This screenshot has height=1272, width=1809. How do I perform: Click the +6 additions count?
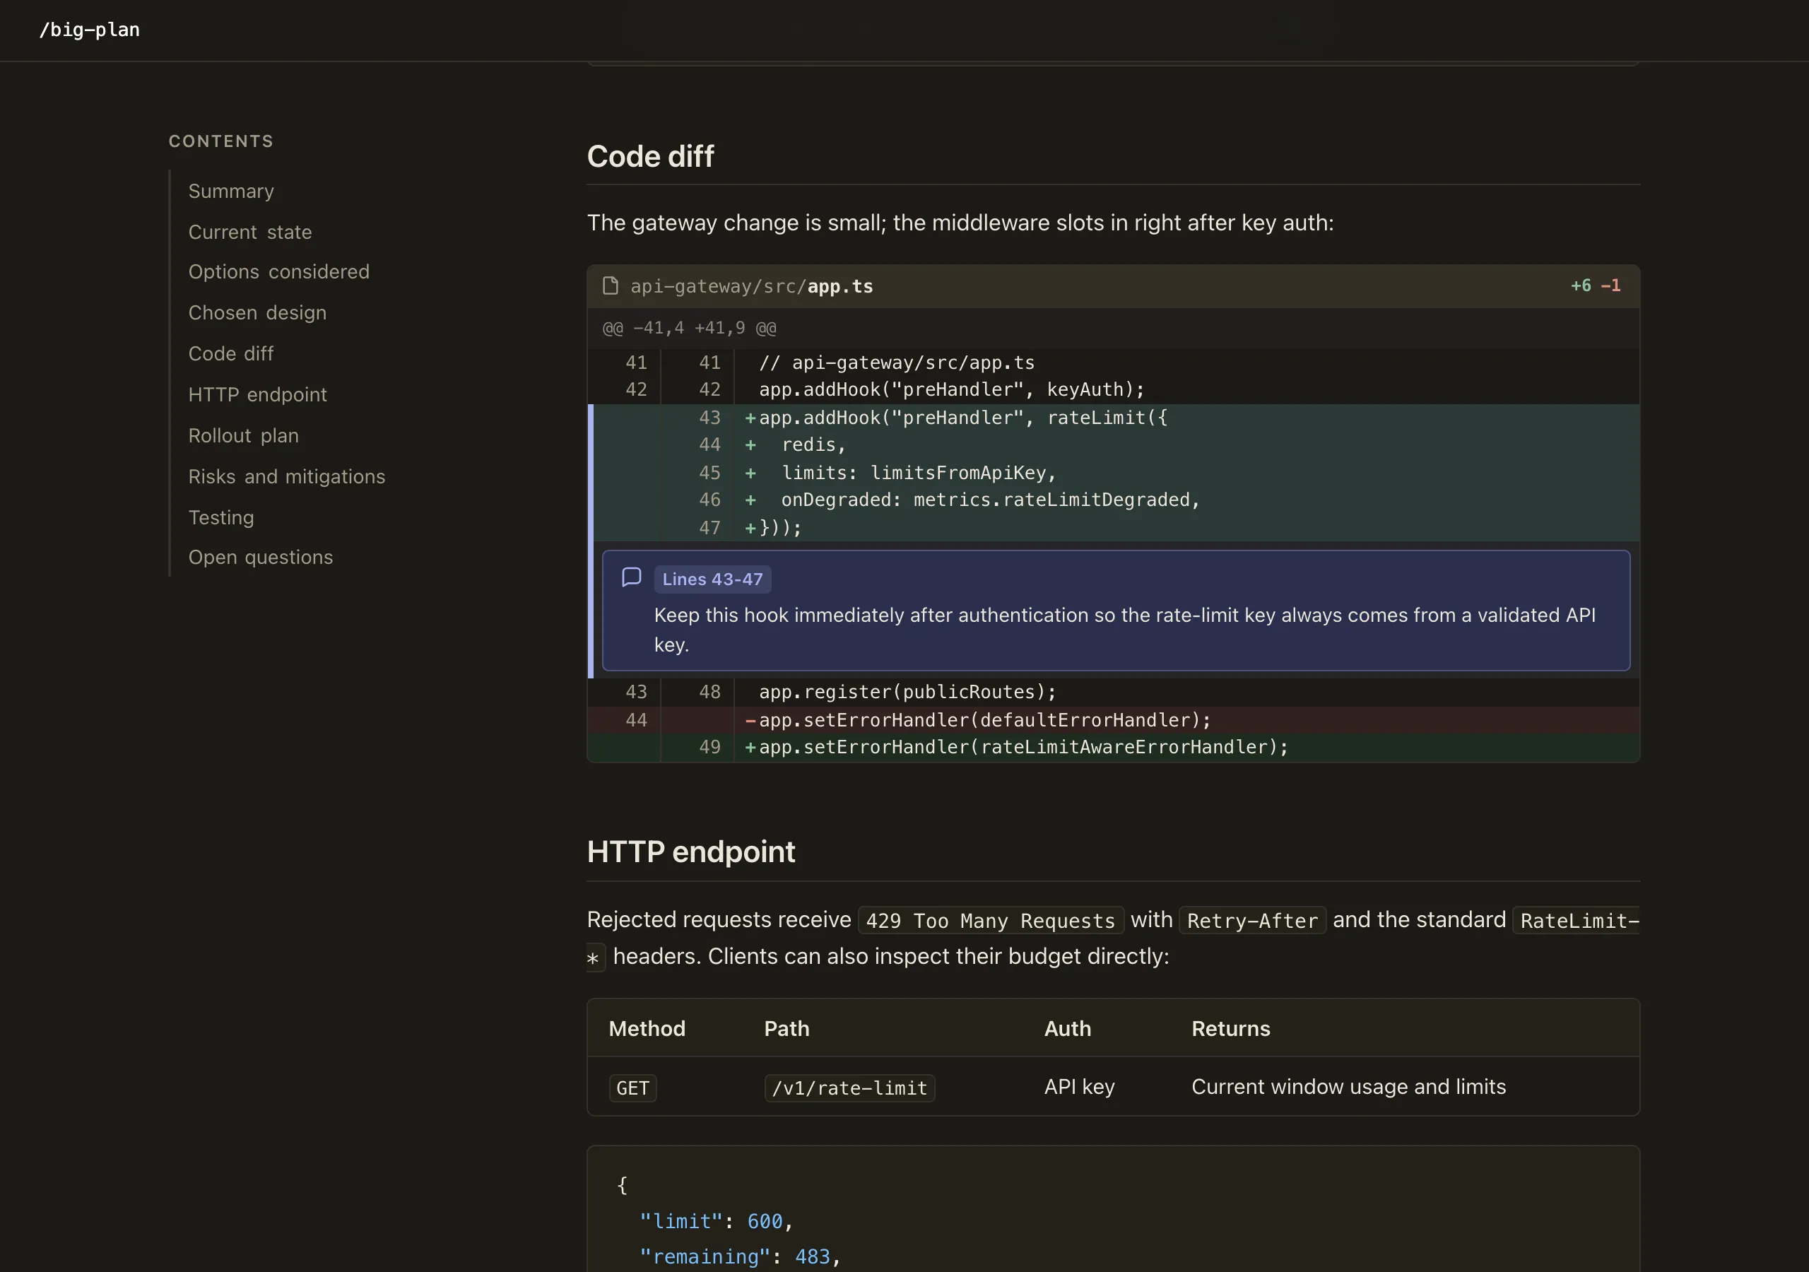pyautogui.click(x=1581, y=285)
